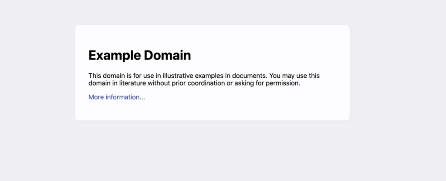Open the More information... link
The height and width of the screenshot is (181, 446).
116,97
